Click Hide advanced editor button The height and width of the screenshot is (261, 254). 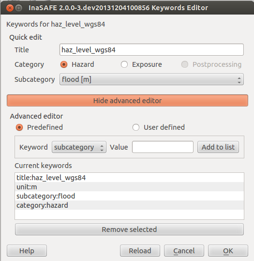click(127, 101)
